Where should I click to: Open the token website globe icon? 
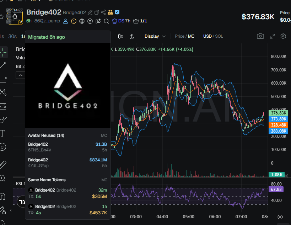tap(82, 21)
